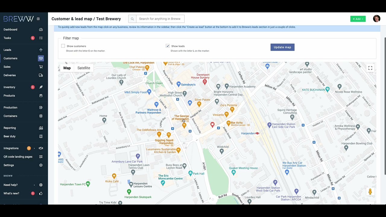386x217 pixels.
Task: Click the Inventory icon in sidebar
Action: [x=41, y=87]
